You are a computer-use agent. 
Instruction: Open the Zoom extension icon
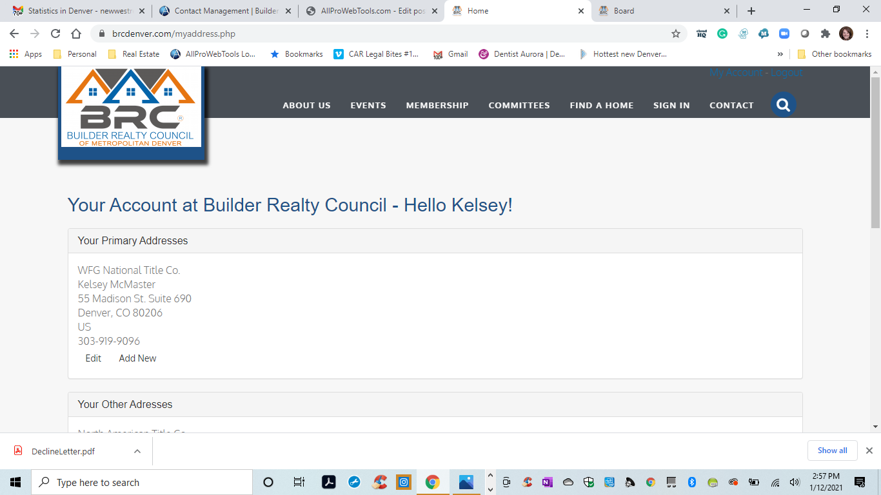784,34
